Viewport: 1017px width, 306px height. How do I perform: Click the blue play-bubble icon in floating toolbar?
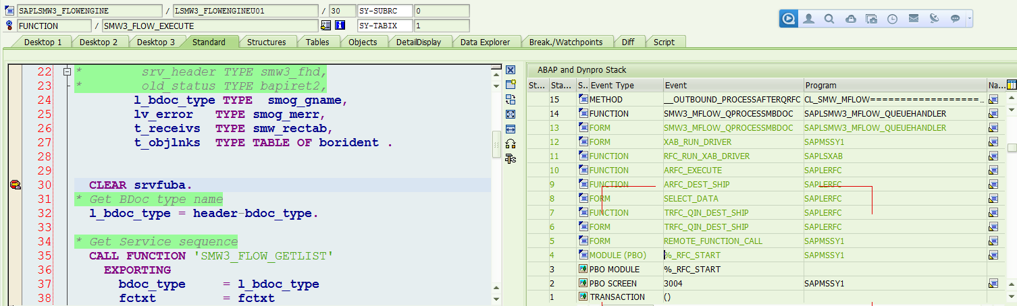coord(789,19)
